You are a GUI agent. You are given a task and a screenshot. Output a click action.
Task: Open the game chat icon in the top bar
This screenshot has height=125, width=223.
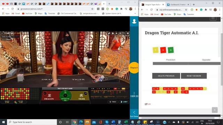(109, 33)
